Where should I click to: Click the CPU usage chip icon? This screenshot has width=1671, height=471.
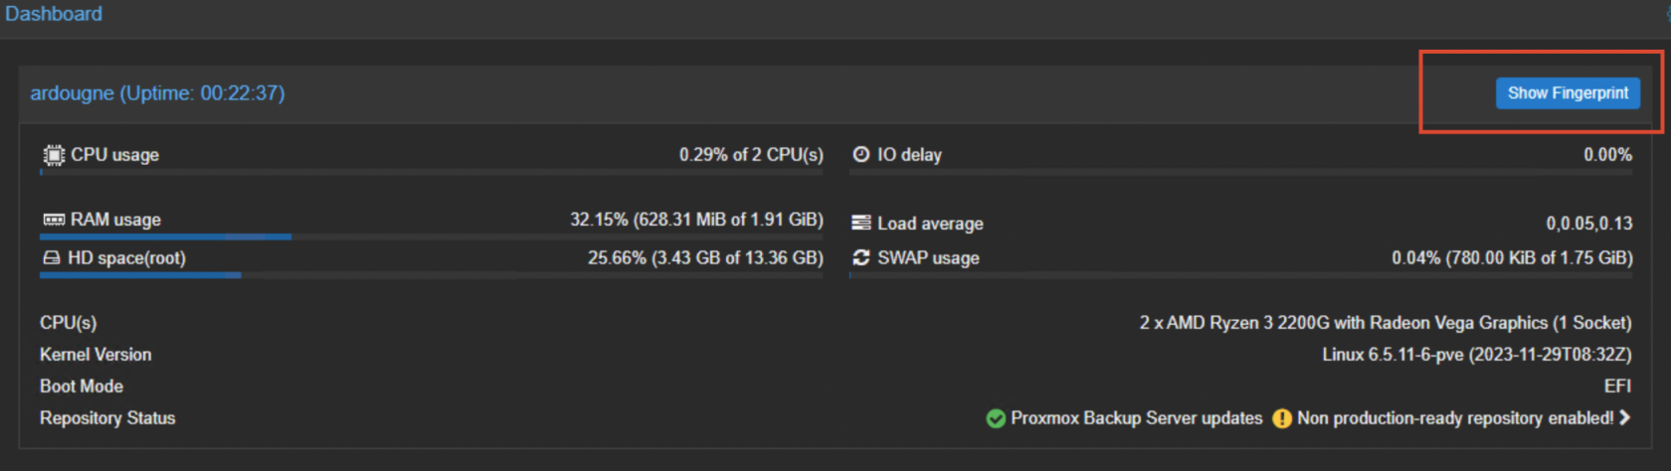point(54,155)
